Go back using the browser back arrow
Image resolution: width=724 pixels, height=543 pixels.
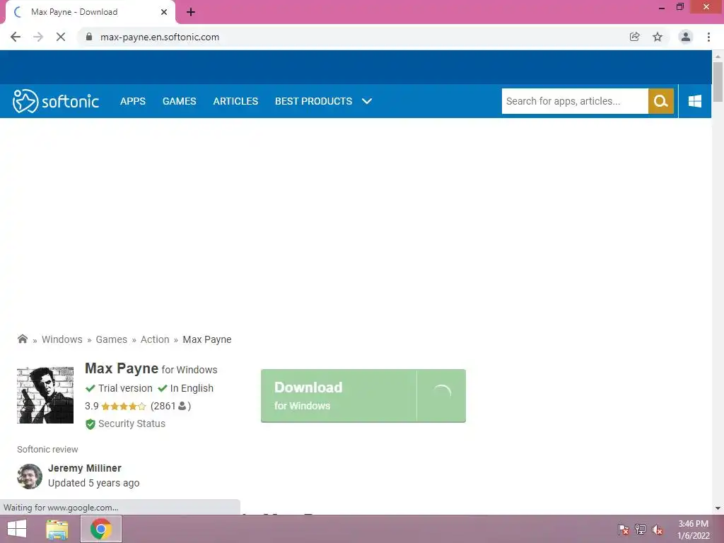click(x=16, y=37)
